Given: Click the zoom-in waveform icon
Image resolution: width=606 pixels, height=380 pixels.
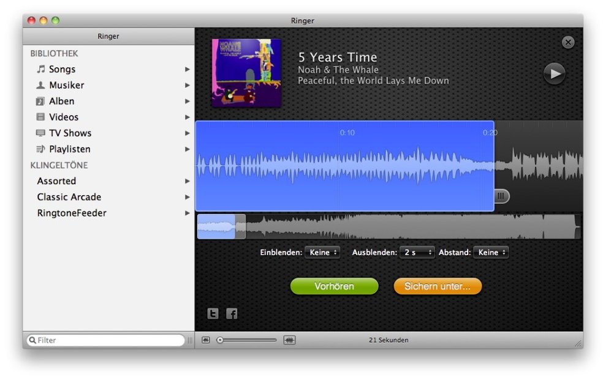Looking at the screenshot, I should click(289, 340).
